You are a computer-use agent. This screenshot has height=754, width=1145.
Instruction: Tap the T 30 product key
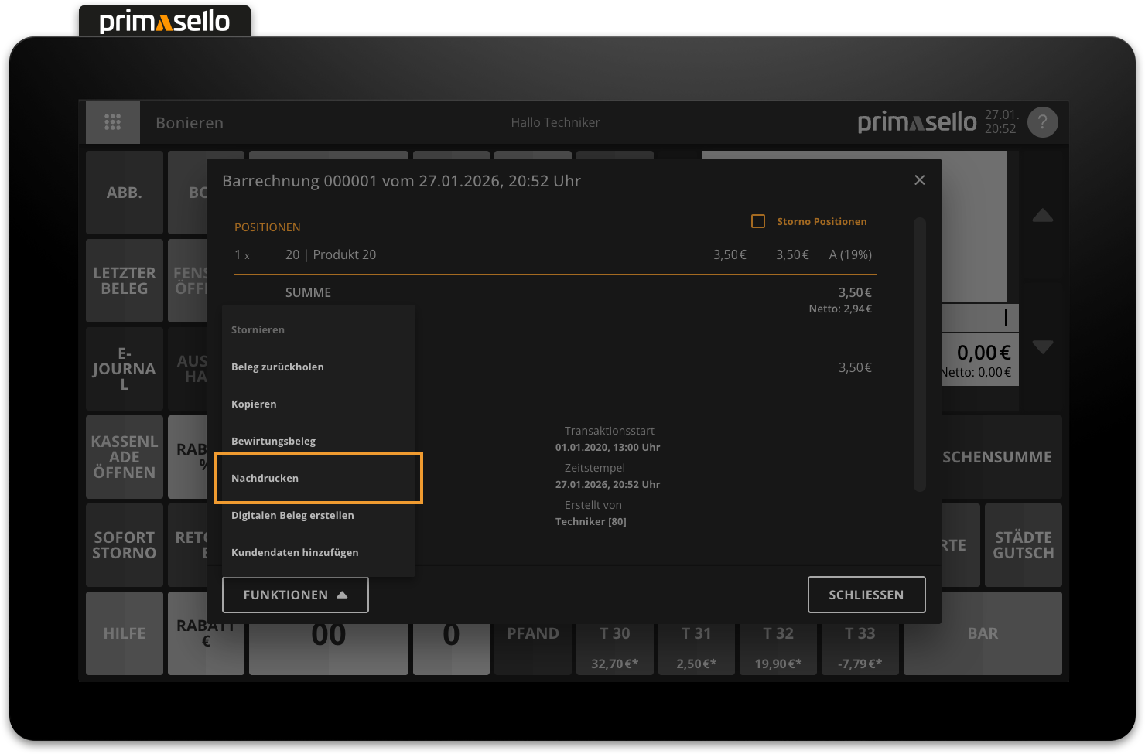(x=614, y=647)
